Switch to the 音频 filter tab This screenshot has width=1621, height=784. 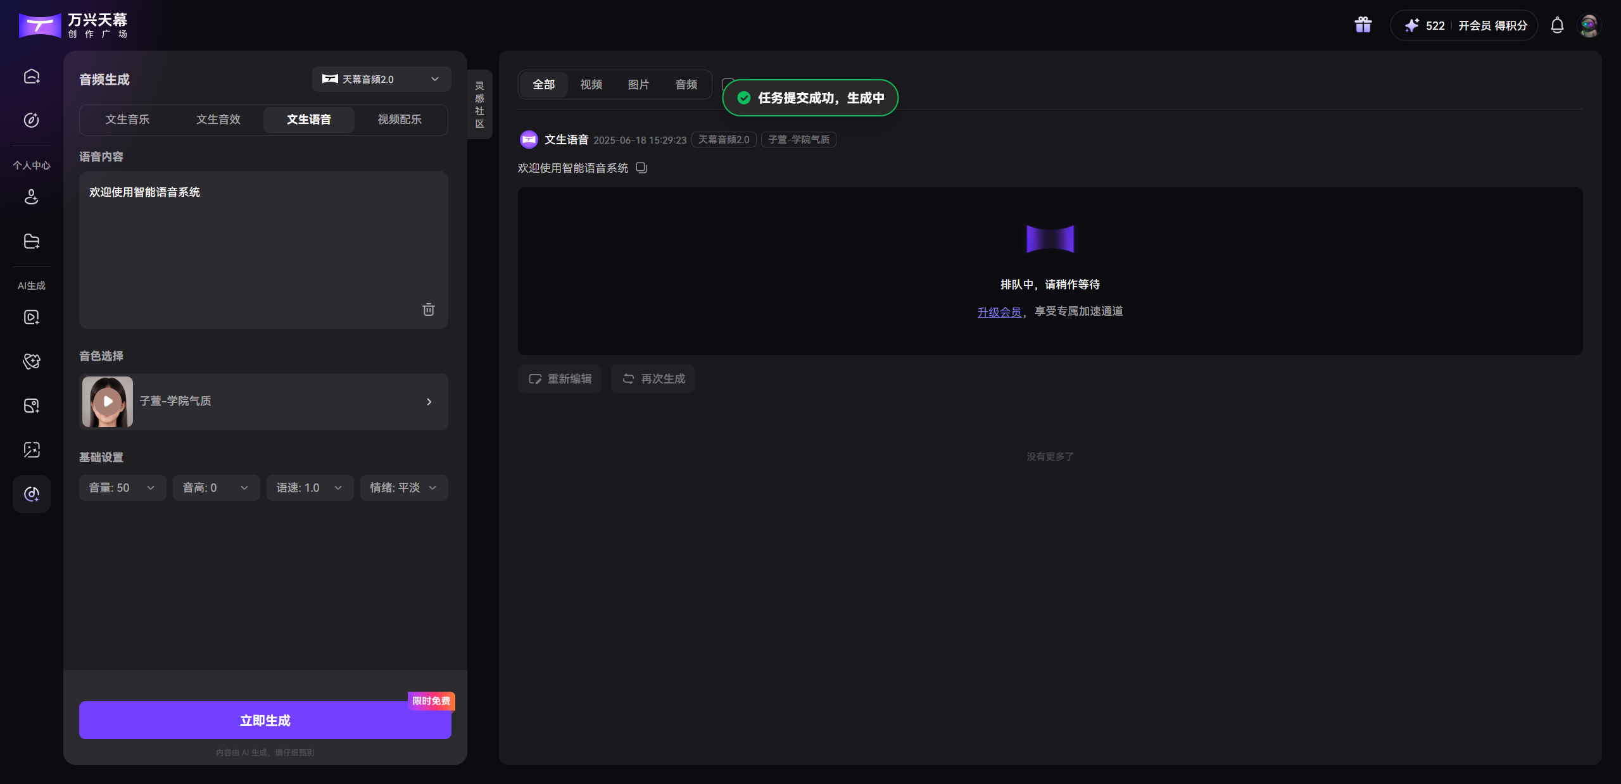(x=685, y=84)
